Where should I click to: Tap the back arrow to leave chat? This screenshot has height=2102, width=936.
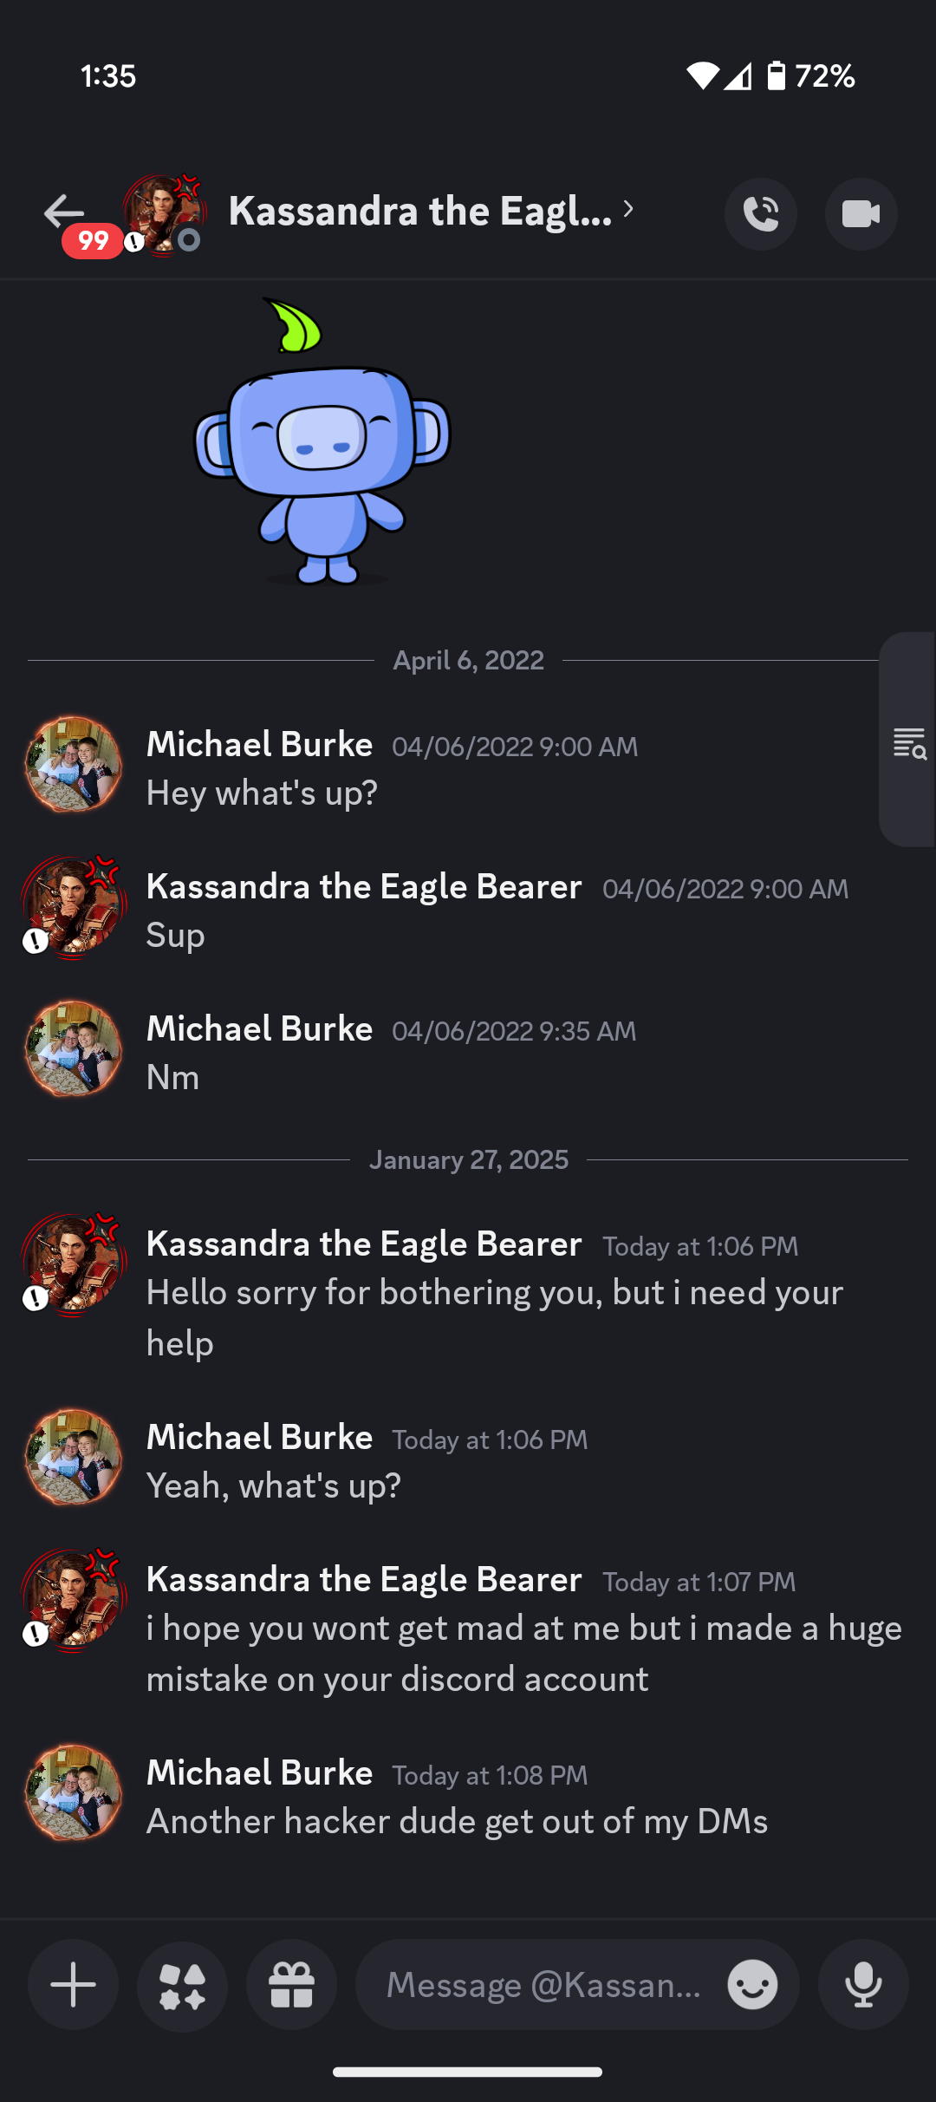64,212
